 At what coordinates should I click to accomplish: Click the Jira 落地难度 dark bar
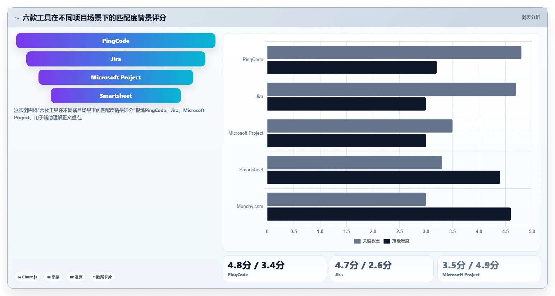point(347,104)
